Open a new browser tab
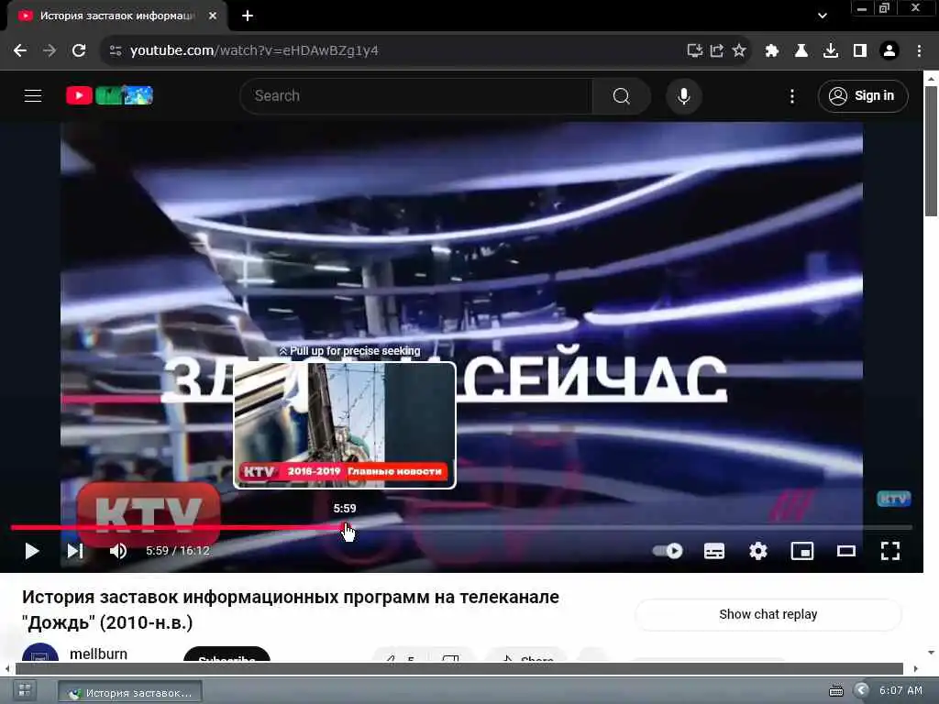The width and height of the screenshot is (939, 704). point(248,16)
